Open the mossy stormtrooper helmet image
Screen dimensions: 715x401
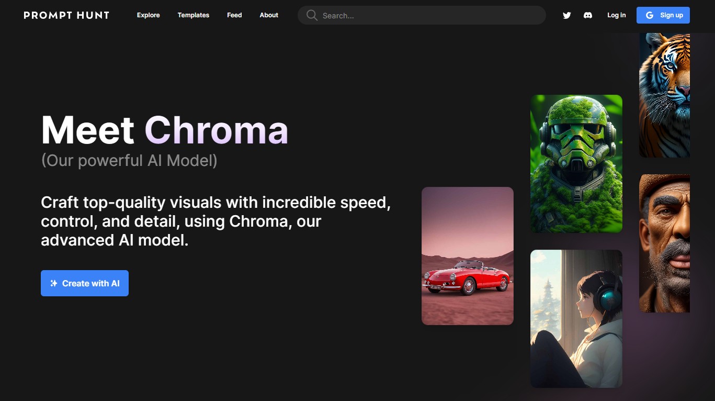click(576, 164)
